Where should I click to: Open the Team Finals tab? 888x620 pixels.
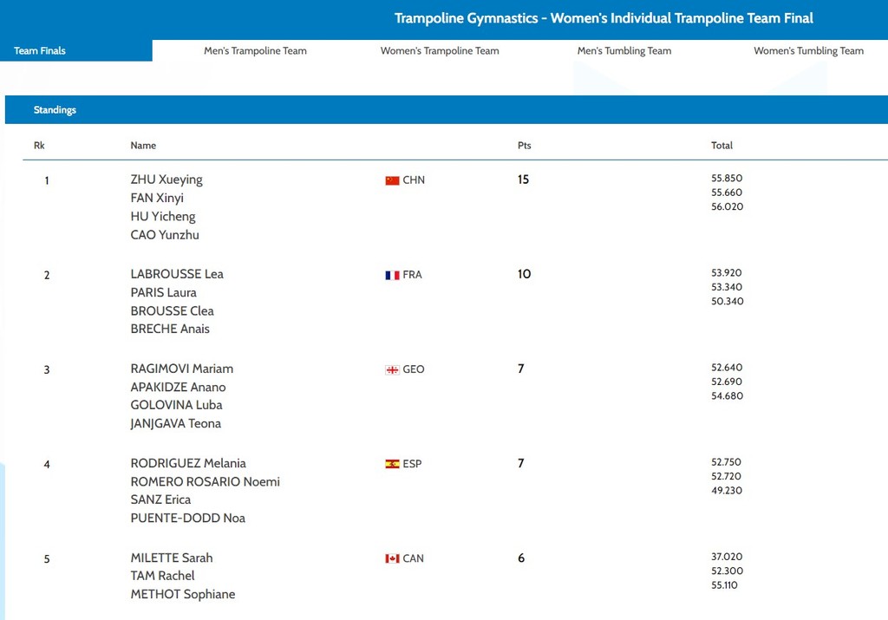(76, 50)
